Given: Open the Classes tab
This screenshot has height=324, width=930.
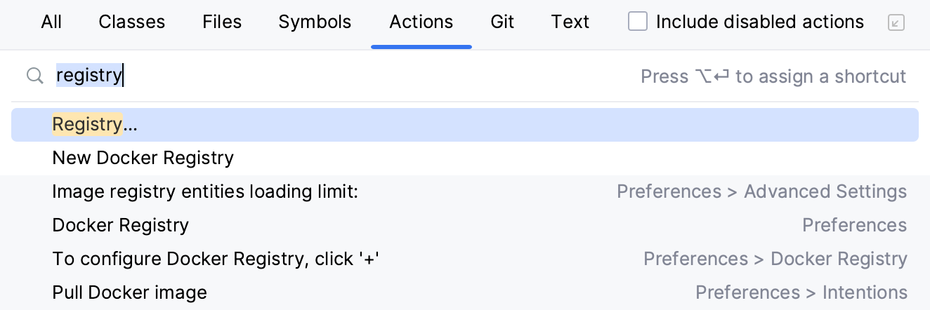Looking at the screenshot, I should [132, 22].
